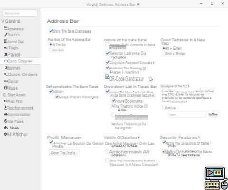The width and height of the screenshot is (228, 190).
Task: Toggle page loading progress checkbox
Action: [107, 68]
